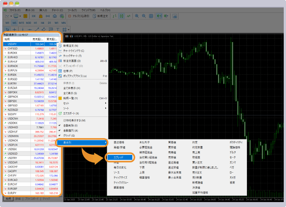286x207 pixels.
Task: Toggle グリッド (G) checked option
Action: pos(69,135)
